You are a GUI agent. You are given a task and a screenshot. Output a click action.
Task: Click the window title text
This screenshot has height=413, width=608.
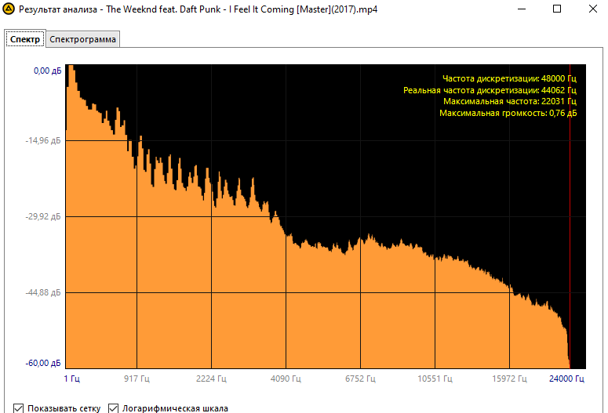pos(198,9)
